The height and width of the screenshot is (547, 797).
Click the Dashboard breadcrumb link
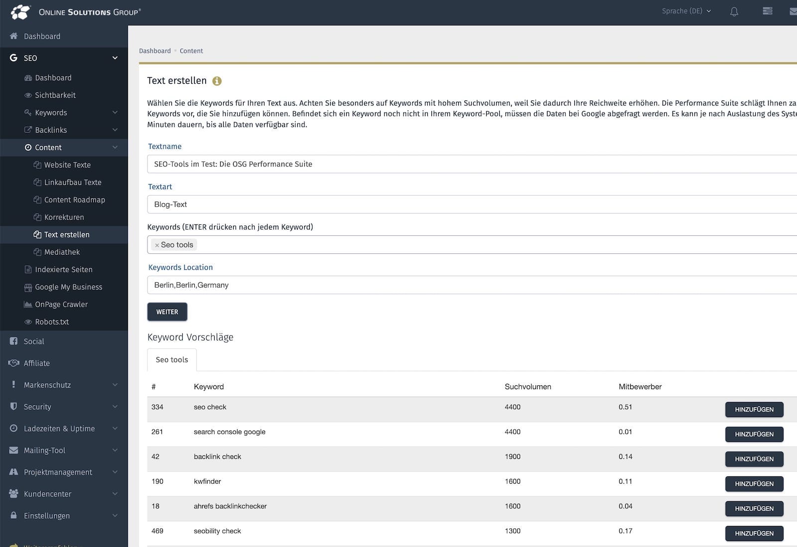point(155,51)
